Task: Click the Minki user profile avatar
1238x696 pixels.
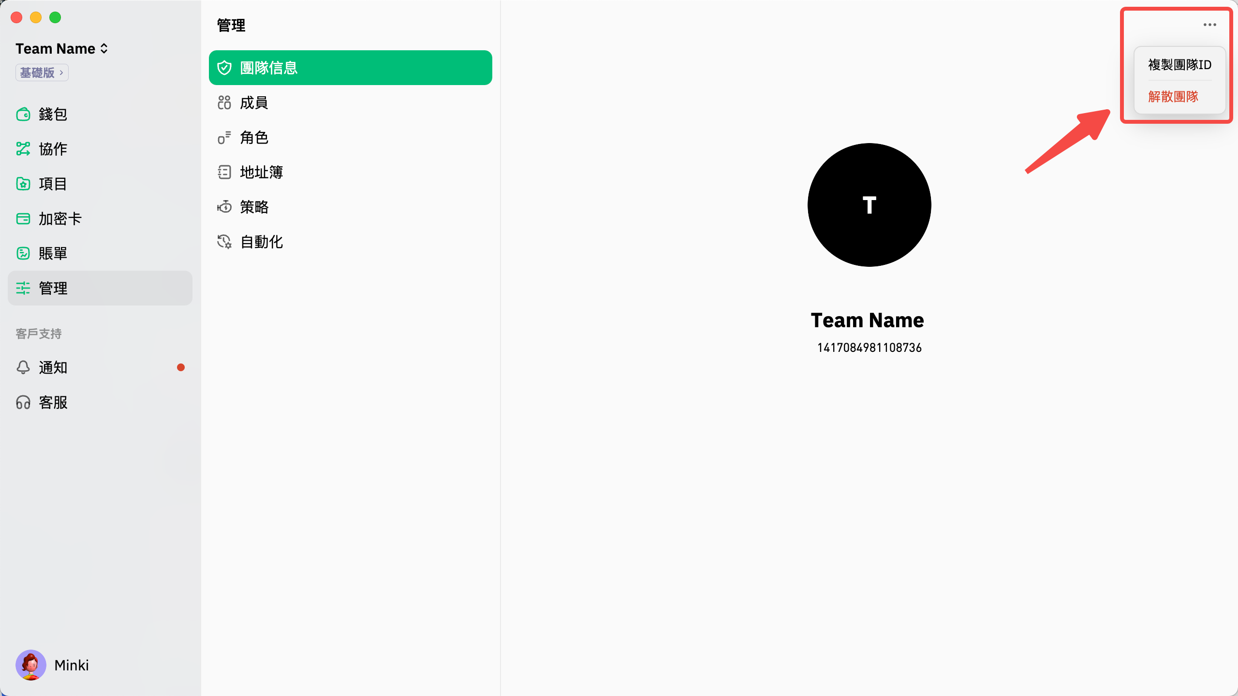Action: click(x=31, y=665)
